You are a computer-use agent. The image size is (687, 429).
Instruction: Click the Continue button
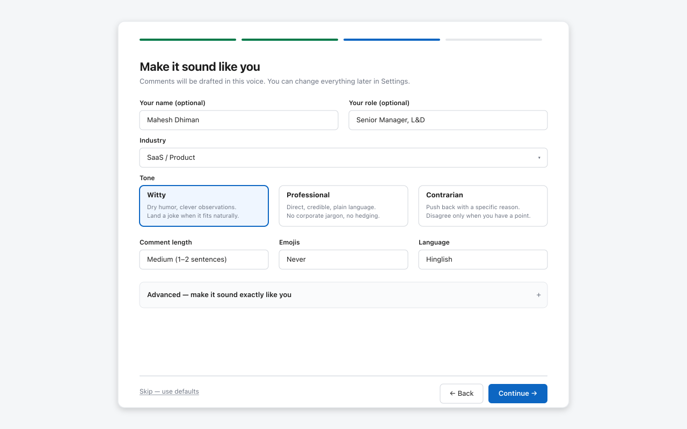click(517, 393)
